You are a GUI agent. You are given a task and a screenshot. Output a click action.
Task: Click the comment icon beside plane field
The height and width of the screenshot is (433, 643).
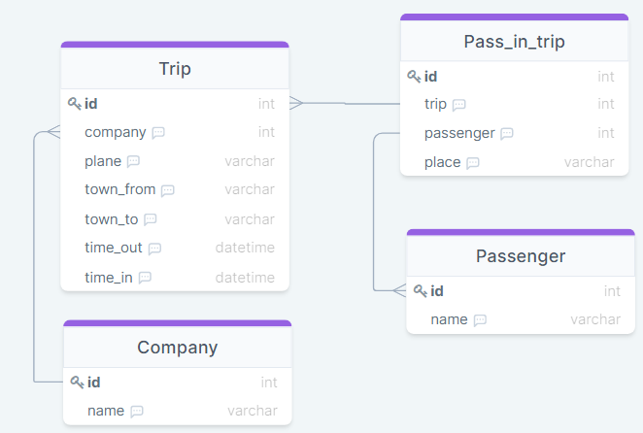[x=134, y=162]
